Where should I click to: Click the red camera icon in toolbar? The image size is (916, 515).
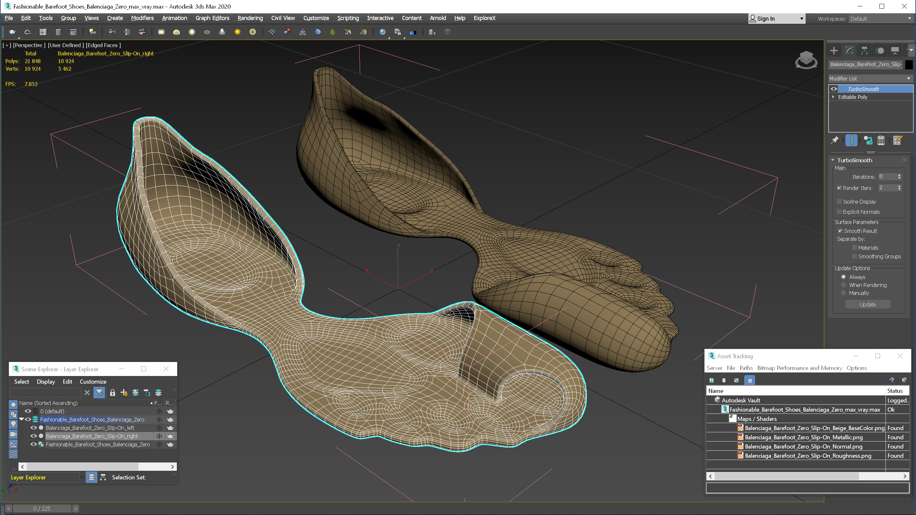[x=142, y=32]
